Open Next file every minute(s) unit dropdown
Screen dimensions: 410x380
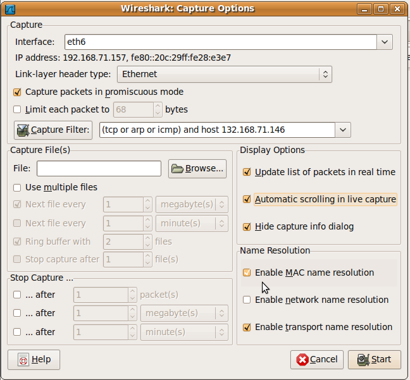click(x=192, y=223)
